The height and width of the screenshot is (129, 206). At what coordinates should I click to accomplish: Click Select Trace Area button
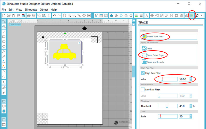(x=169, y=36)
